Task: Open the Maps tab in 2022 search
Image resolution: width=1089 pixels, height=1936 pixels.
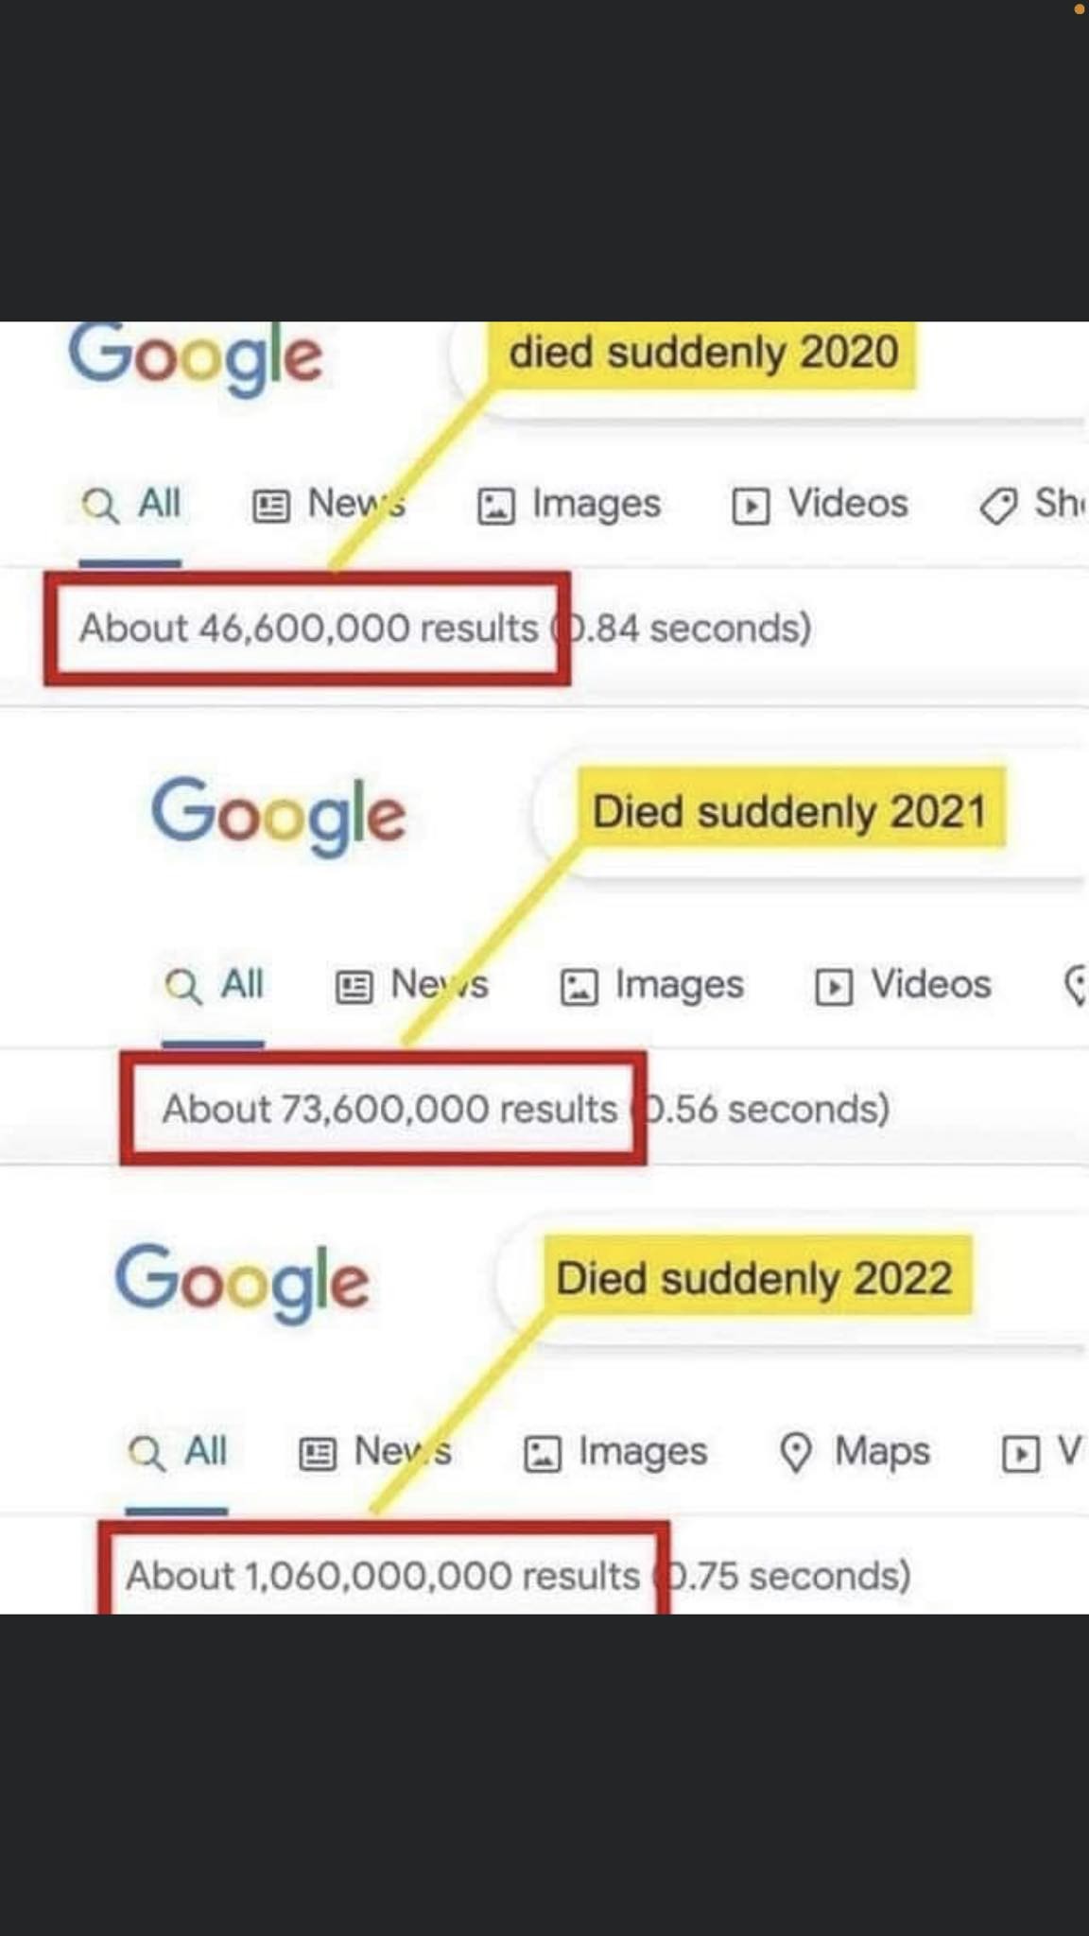Action: tap(881, 1452)
